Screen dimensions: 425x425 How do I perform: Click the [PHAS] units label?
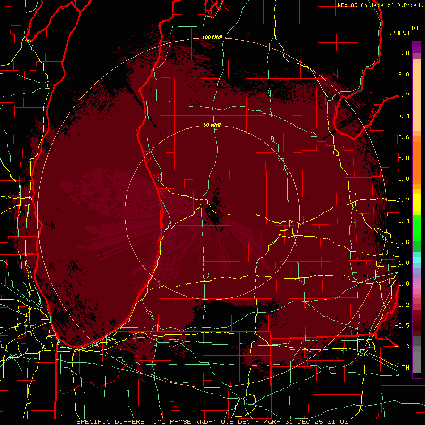(x=399, y=33)
